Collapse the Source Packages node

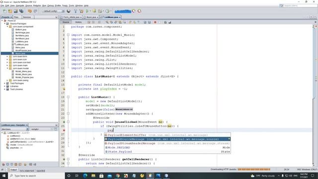4,23
